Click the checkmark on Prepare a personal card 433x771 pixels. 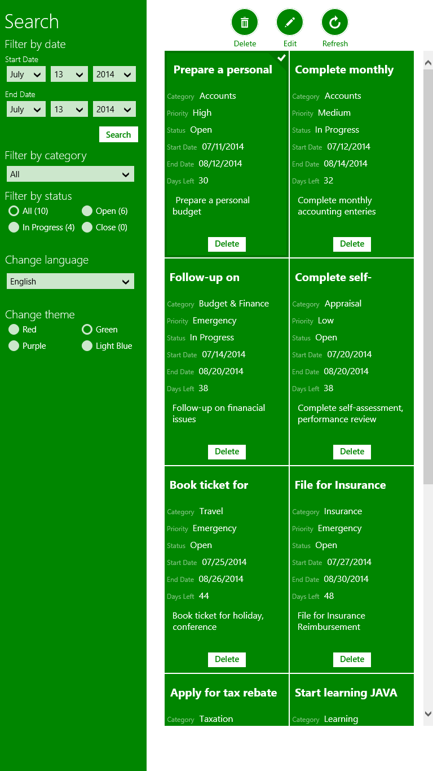click(x=282, y=58)
